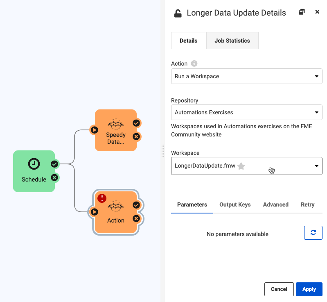
Task: Expand the Repository dropdown Automations Exercises
Action: [x=246, y=112]
